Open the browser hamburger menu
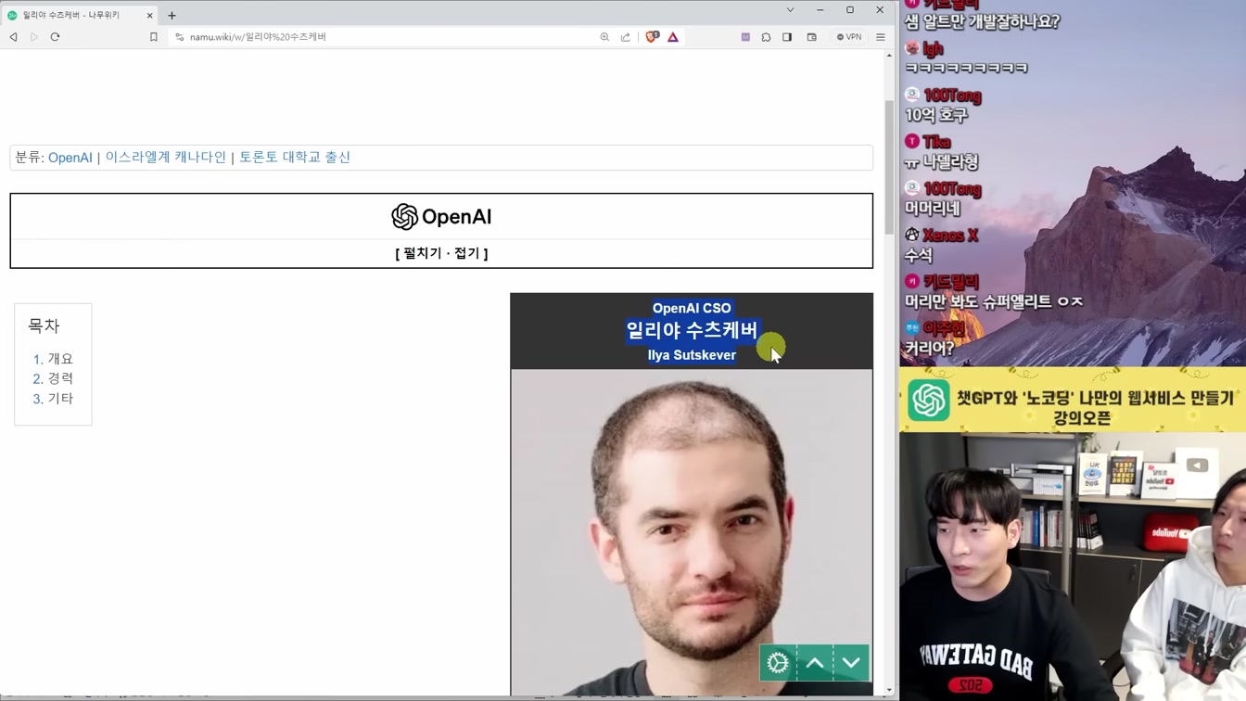Image resolution: width=1246 pixels, height=701 pixels. pyautogui.click(x=881, y=37)
